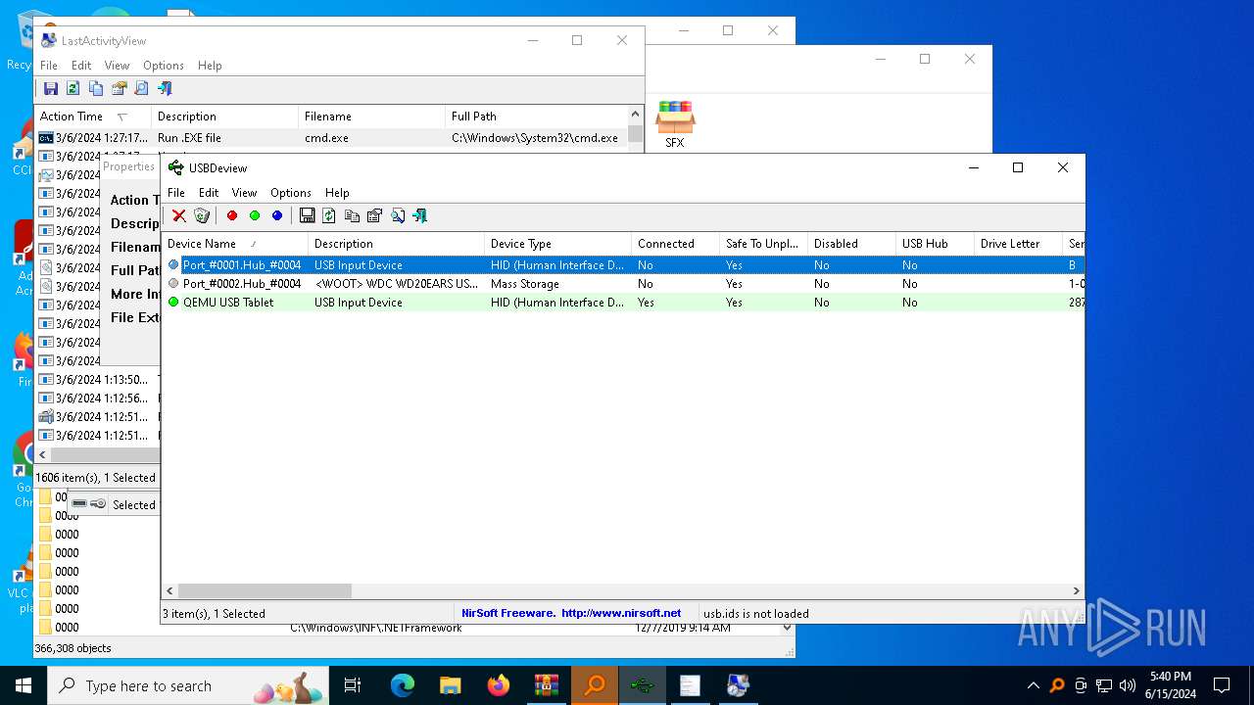The height and width of the screenshot is (705, 1254).
Task: Click the Windows Start button
Action: click(24, 685)
